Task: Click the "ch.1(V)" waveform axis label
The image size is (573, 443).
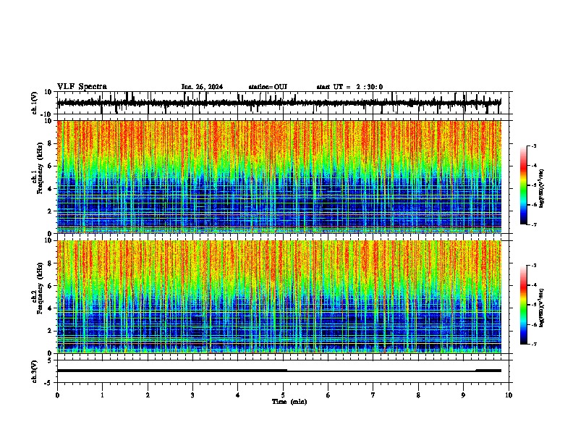Action: (x=35, y=103)
